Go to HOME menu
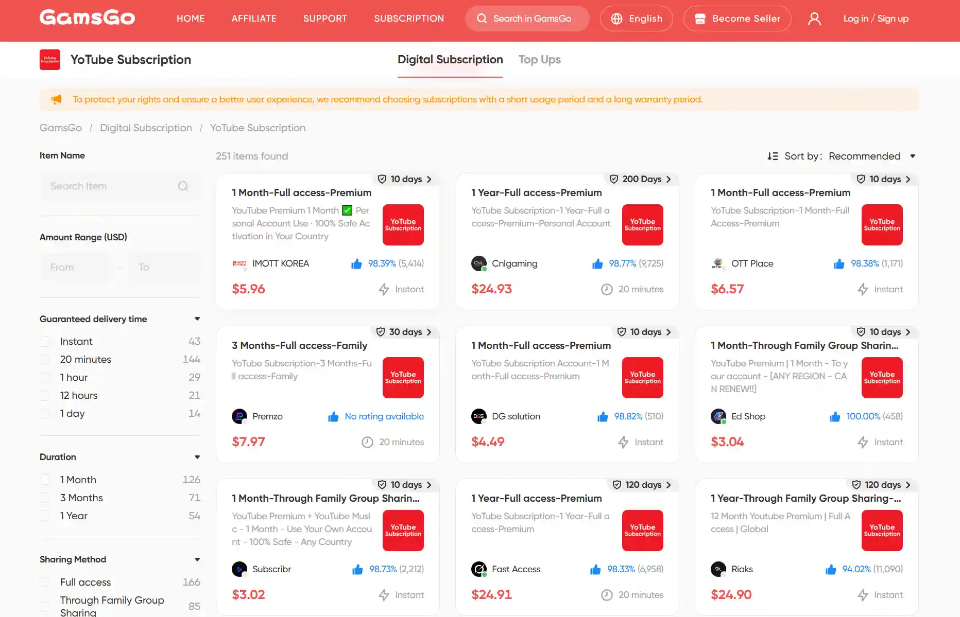Screen dimensions: 960x617 [191, 19]
